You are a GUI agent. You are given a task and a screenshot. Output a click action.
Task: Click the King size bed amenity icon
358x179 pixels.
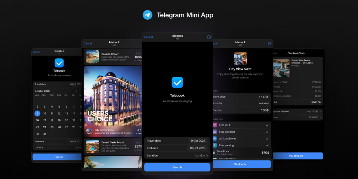pyautogui.click(x=215, y=132)
